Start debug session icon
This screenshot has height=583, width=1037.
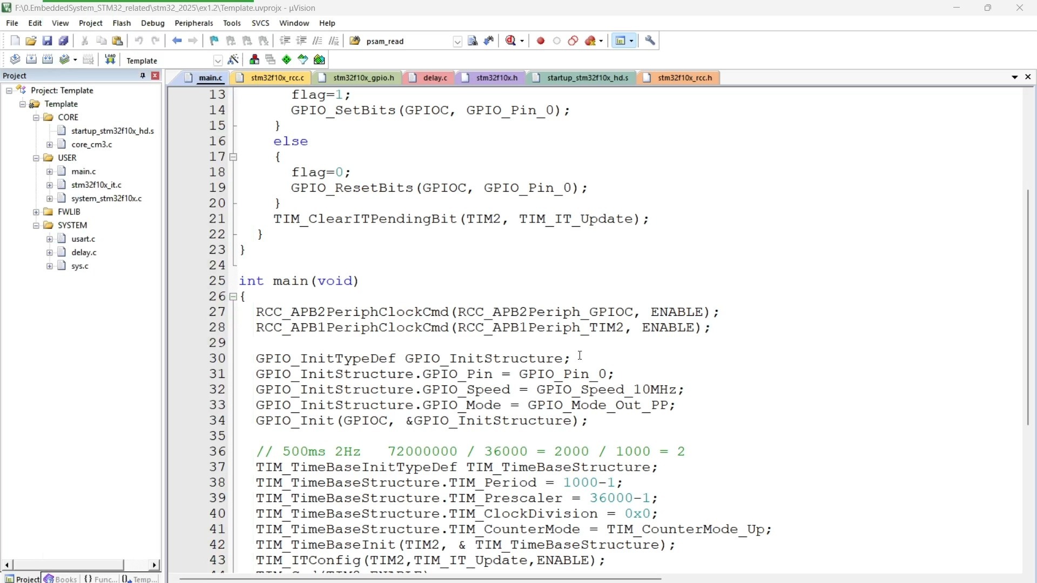(511, 41)
